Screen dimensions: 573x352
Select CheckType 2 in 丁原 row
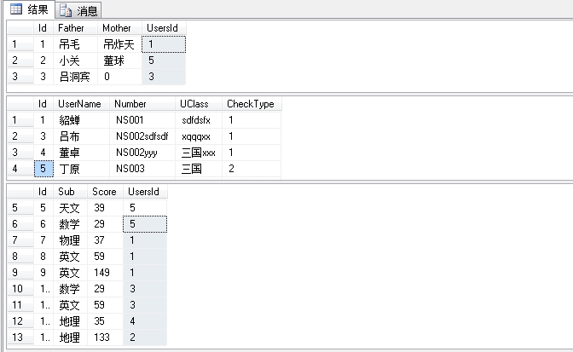(252, 169)
